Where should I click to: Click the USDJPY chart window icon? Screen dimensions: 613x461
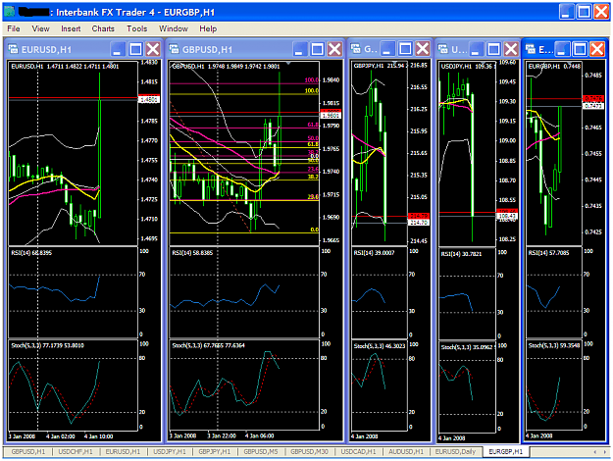point(443,49)
